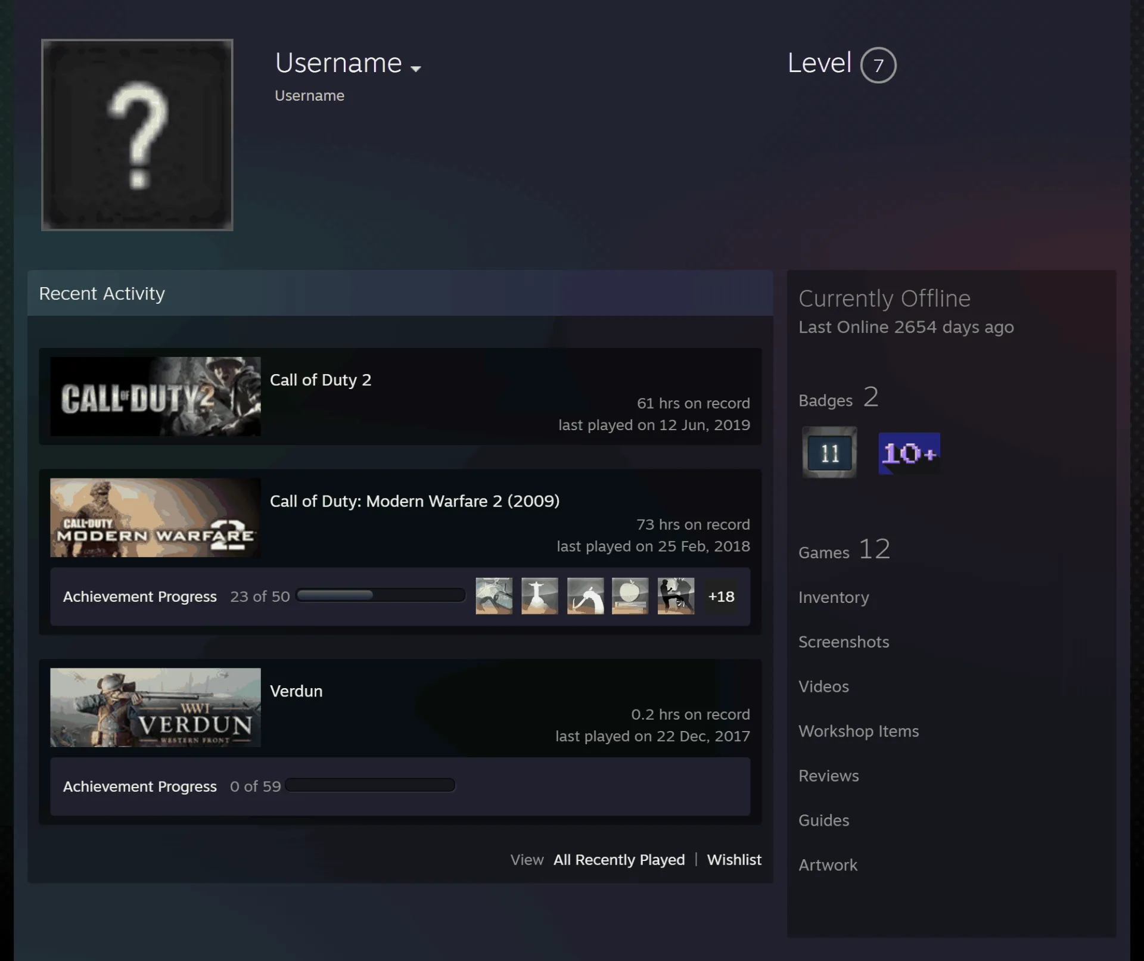Open the Inventory link

tap(834, 597)
